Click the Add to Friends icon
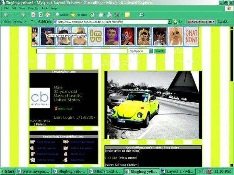Image resolution: width=234 pixels, height=175 pixels. coord(32,148)
